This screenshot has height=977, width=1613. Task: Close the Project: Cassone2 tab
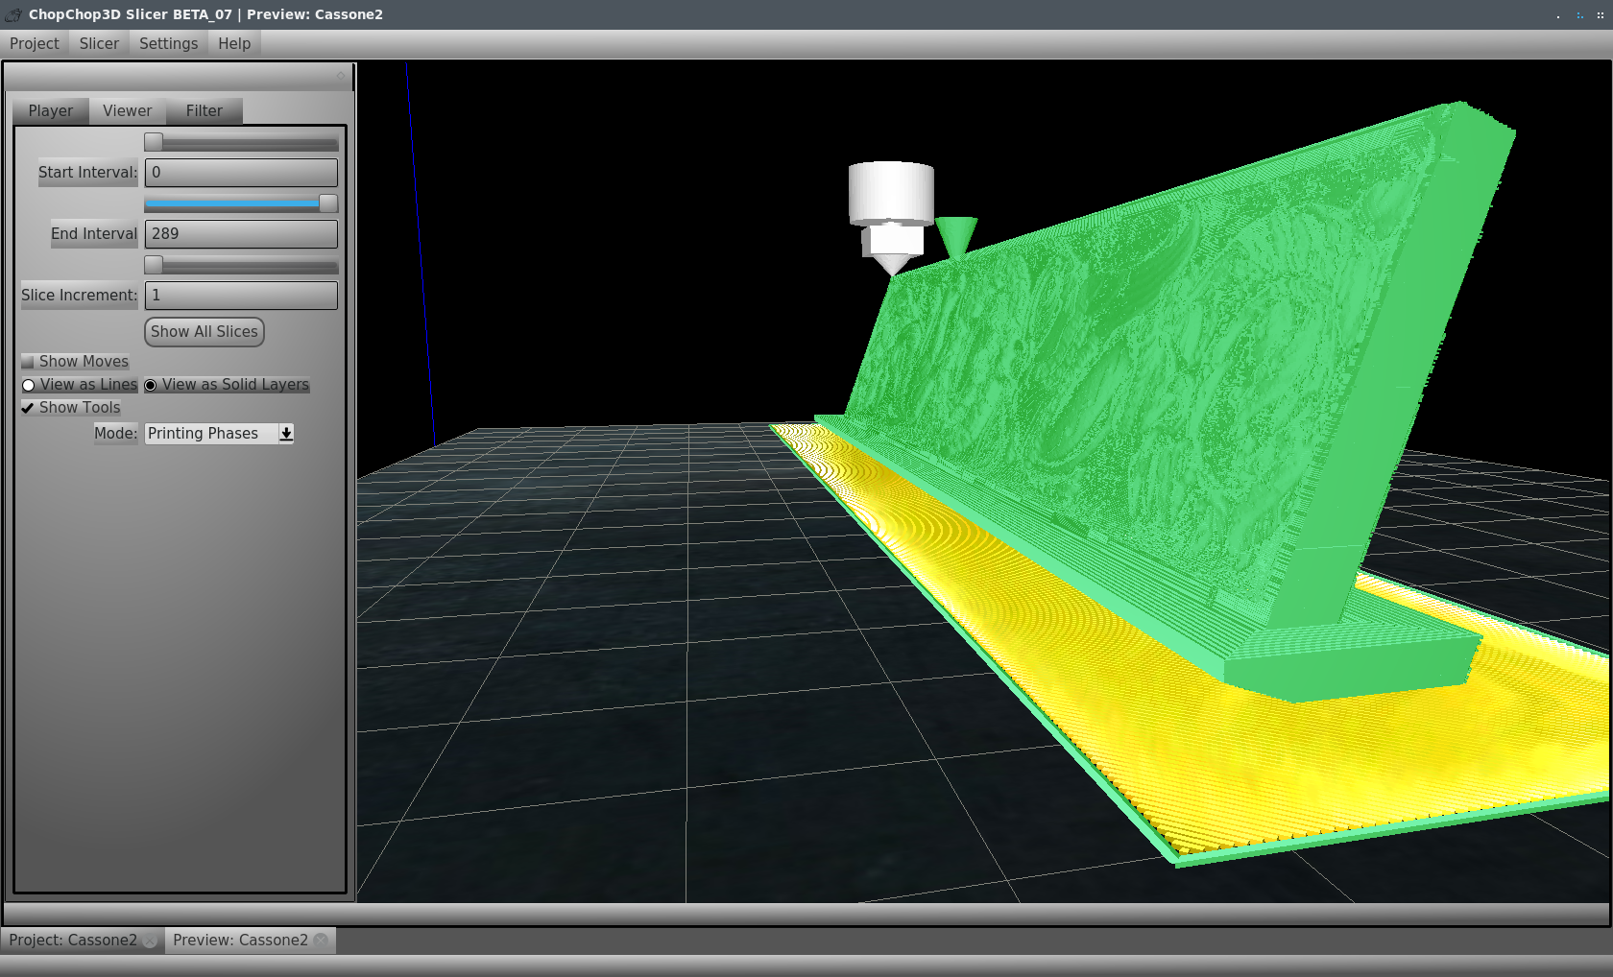click(x=150, y=941)
